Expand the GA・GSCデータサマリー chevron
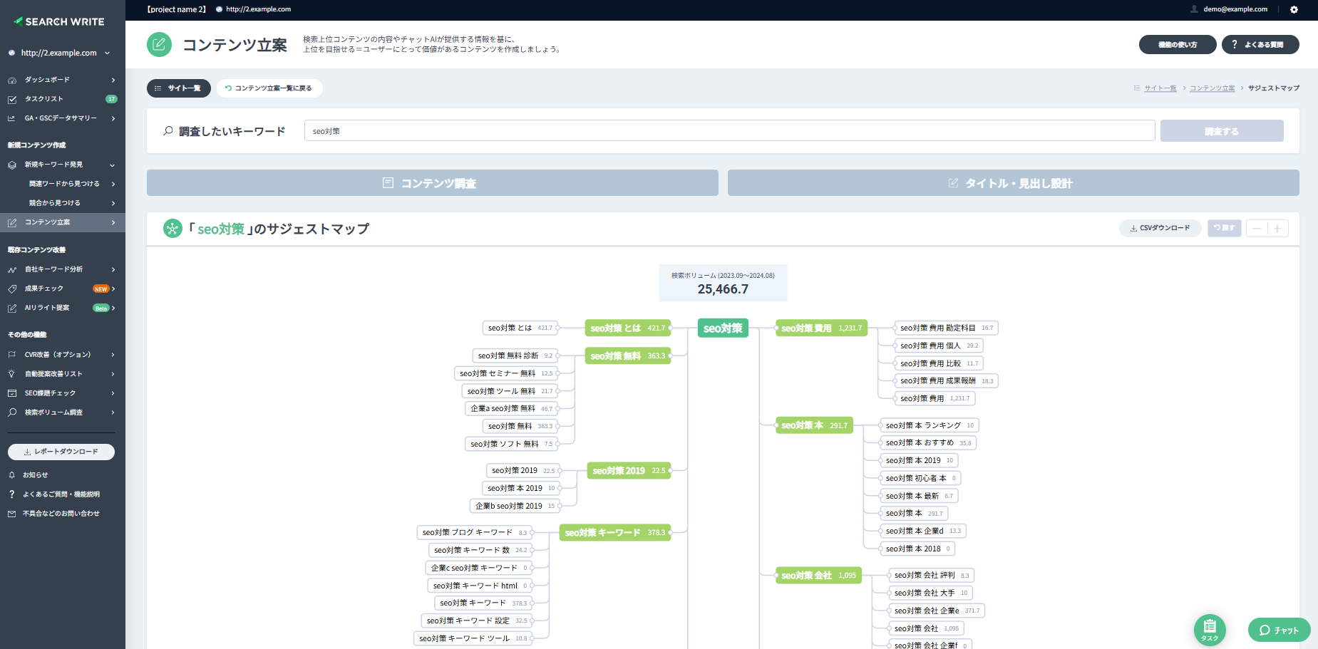The width and height of the screenshot is (1318, 649). point(113,118)
